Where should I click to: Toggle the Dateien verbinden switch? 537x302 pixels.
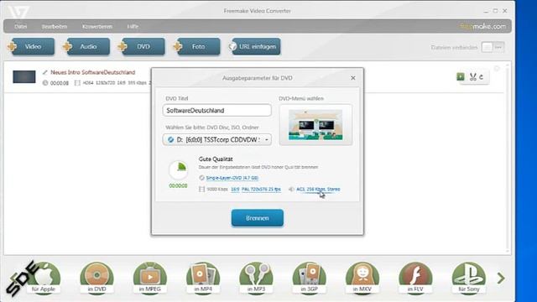[x=493, y=47]
